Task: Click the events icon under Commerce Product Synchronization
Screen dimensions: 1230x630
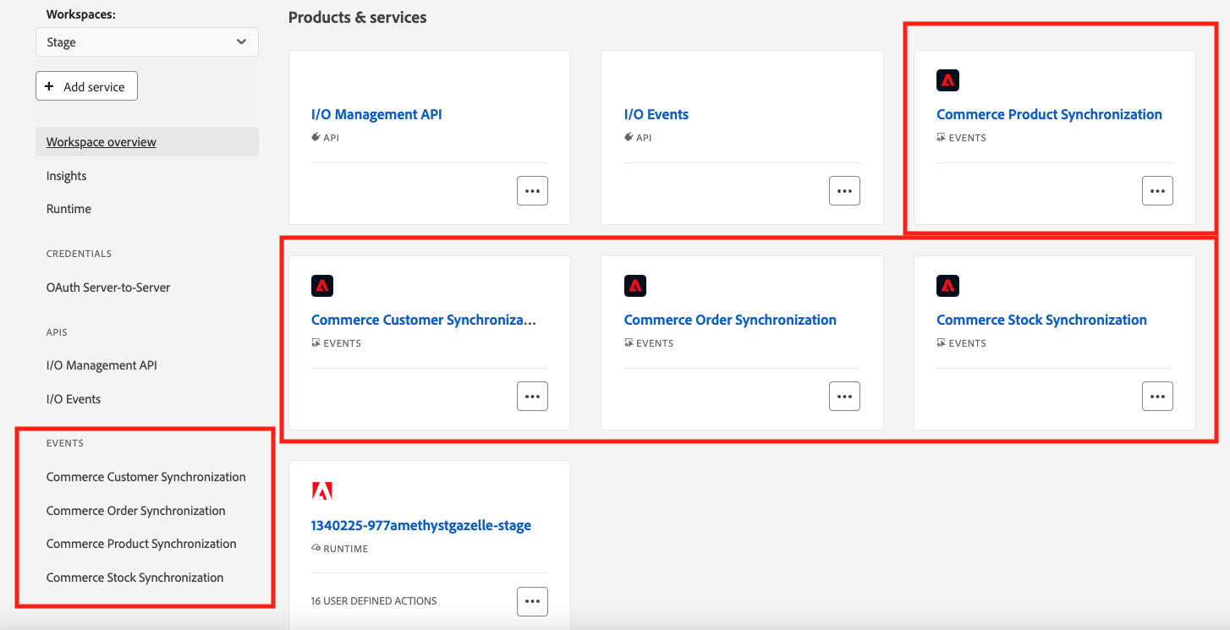Action: coord(941,137)
